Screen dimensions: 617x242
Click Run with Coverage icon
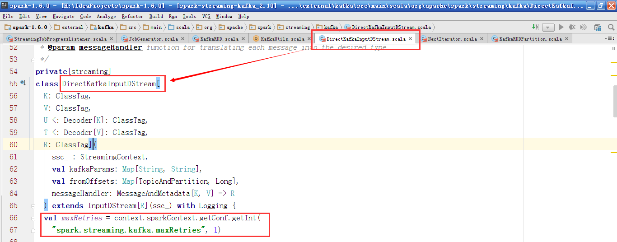pyautogui.click(x=583, y=27)
